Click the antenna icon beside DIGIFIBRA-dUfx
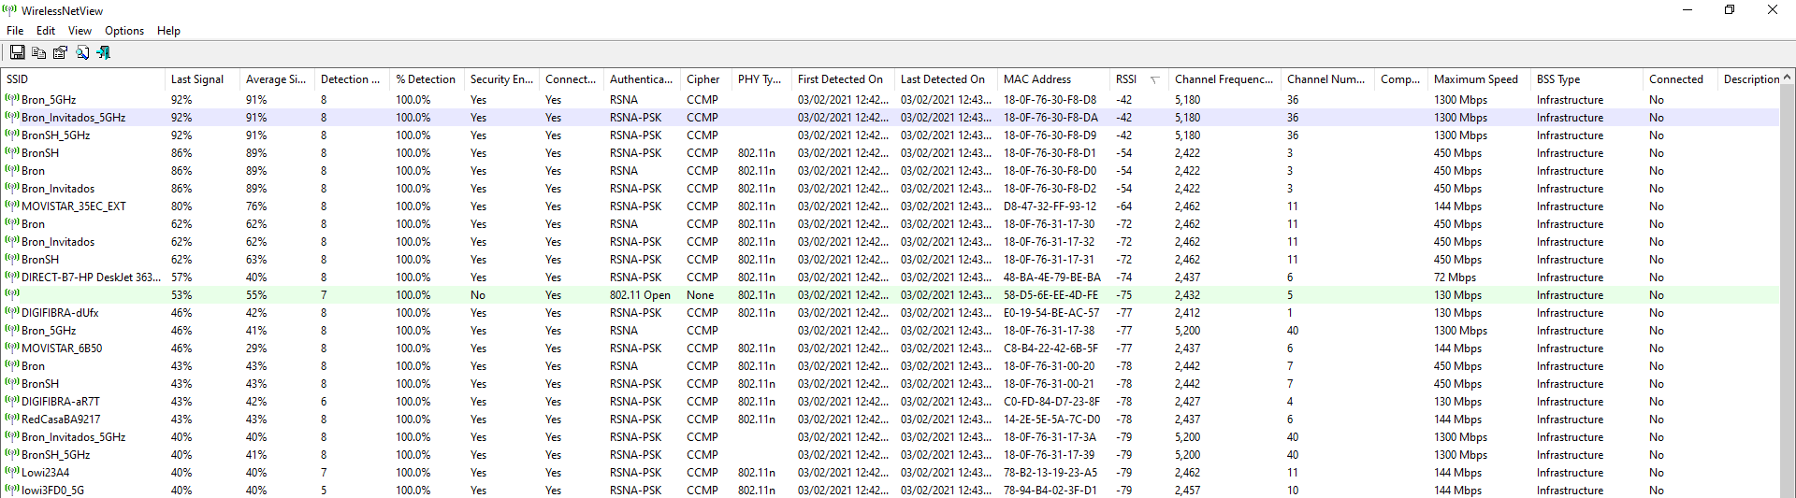The width and height of the screenshot is (1796, 498). pos(12,312)
